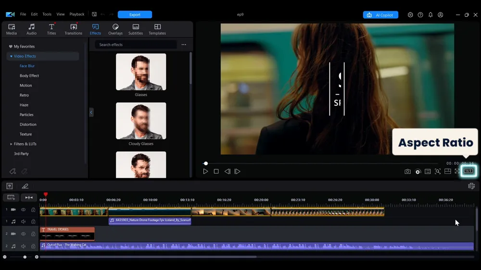The width and height of the screenshot is (481, 270).
Task: Click the preview seek bar handle
Action: [x=206, y=163]
